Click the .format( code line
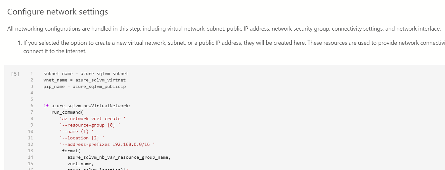 (x=67, y=151)
